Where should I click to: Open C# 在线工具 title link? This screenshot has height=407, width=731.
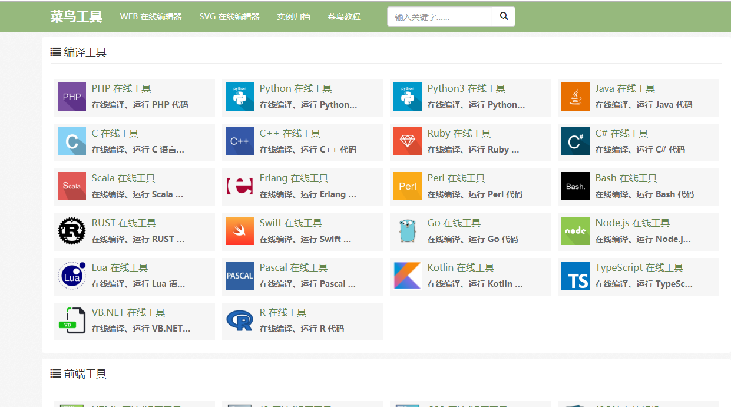pos(621,134)
